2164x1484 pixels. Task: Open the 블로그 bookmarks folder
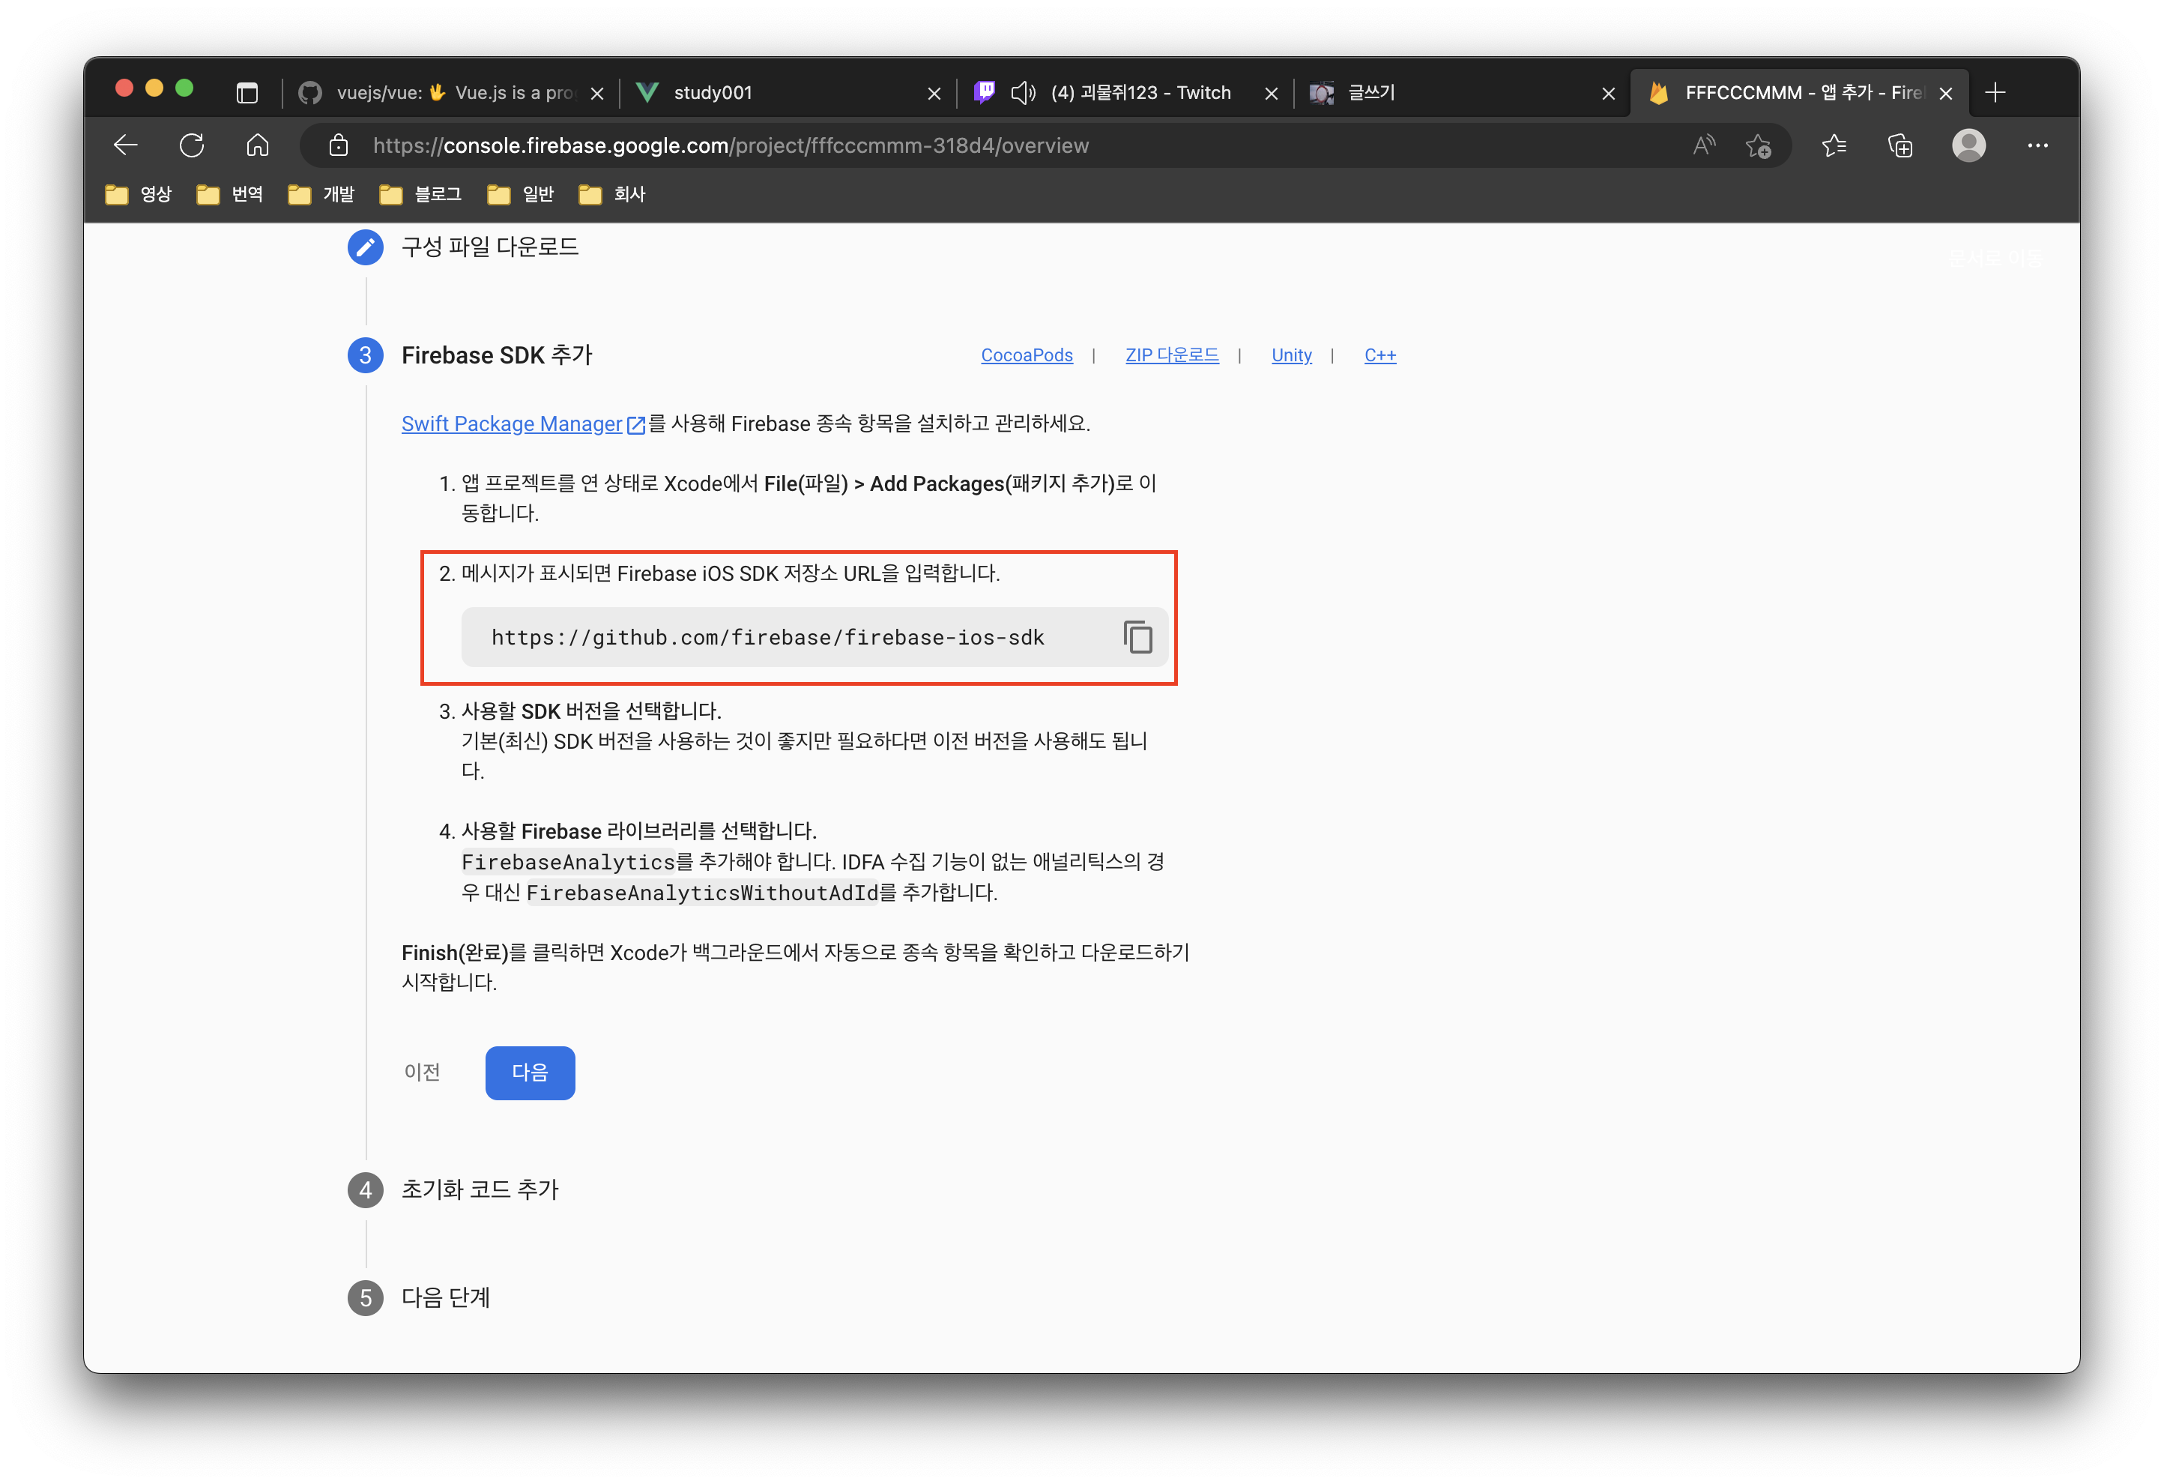click(420, 194)
